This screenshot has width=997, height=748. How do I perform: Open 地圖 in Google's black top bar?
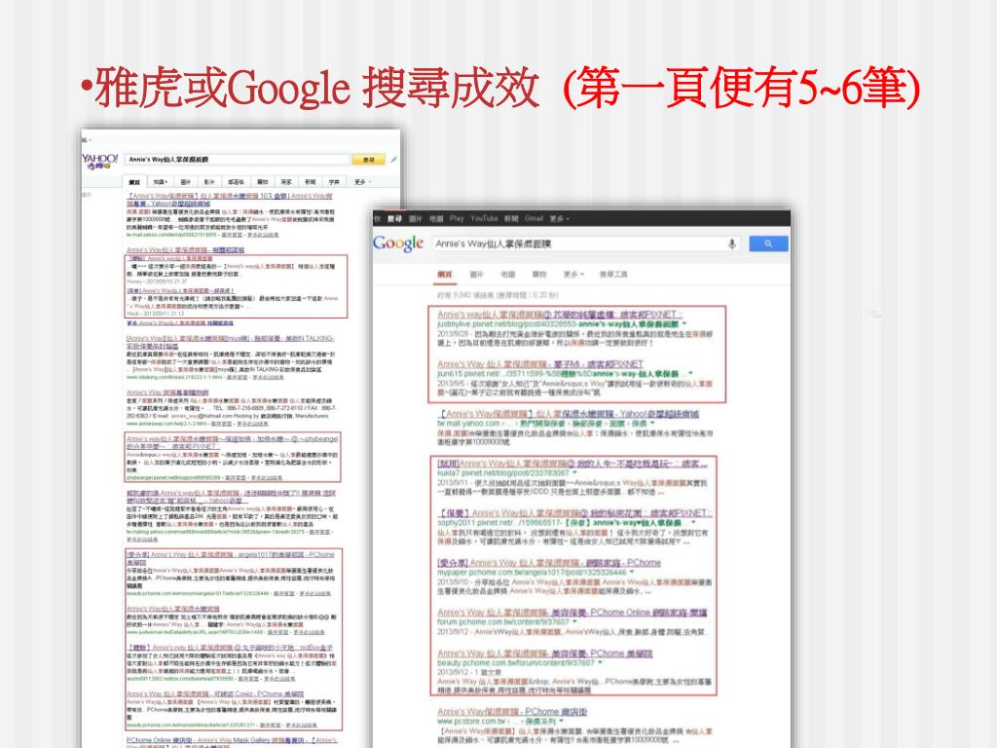pos(435,218)
